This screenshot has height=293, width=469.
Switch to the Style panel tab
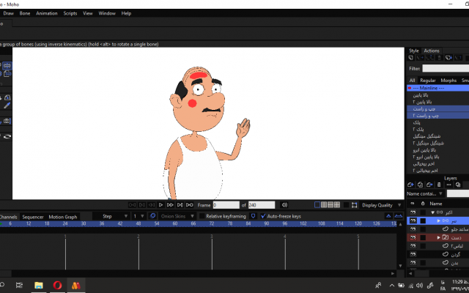click(414, 51)
